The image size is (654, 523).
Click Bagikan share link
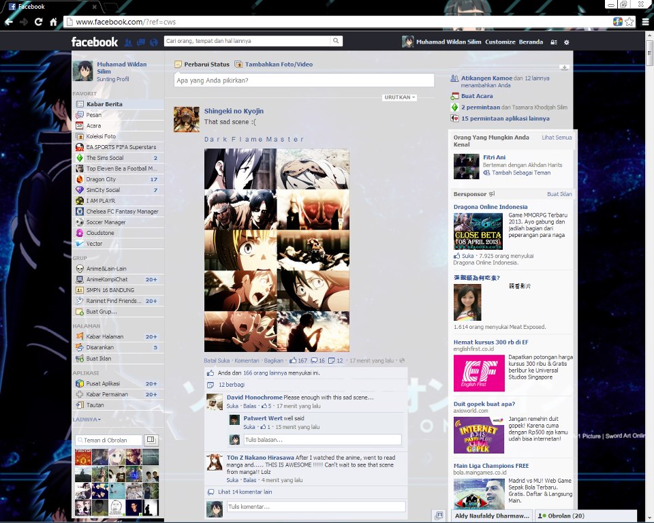[x=274, y=361]
